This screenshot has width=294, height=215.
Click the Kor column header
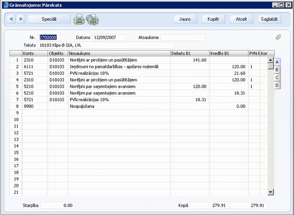(267, 53)
